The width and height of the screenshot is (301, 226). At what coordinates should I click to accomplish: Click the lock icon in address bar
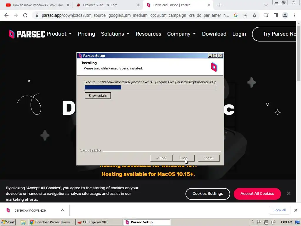(x=37, y=15)
